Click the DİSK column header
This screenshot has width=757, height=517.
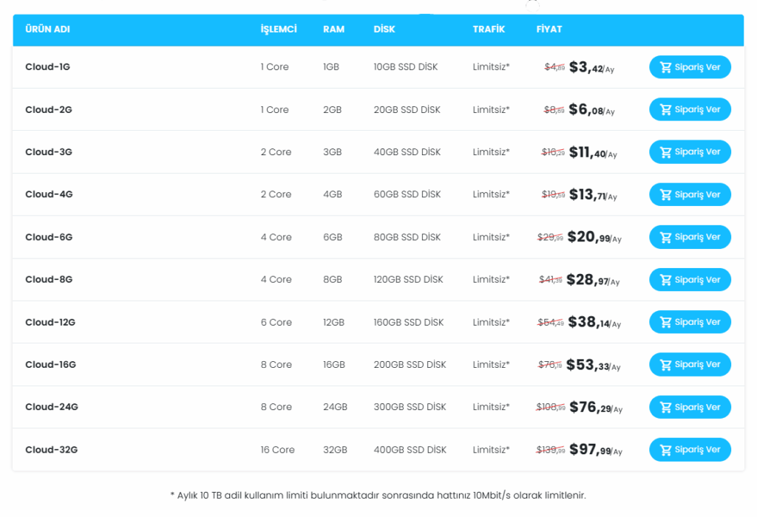[384, 30]
